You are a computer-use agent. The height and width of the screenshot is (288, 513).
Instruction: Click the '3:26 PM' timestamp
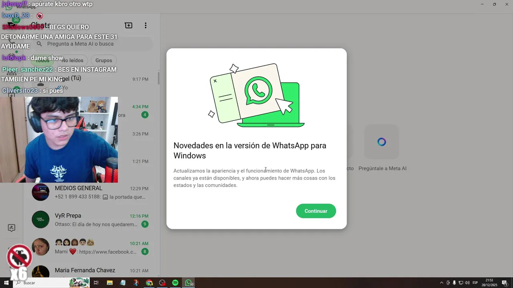[x=140, y=134]
